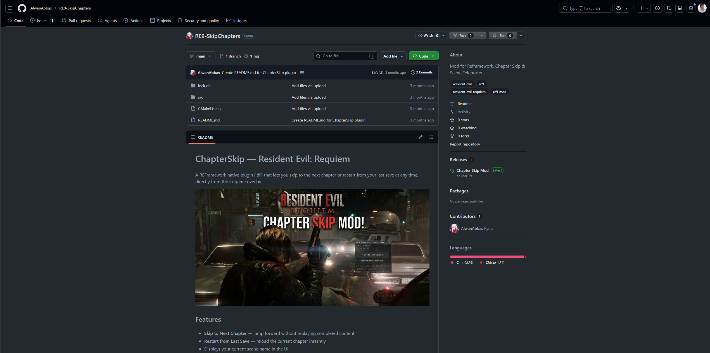Expand the Star lists dropdown arrow

(521, 35)
